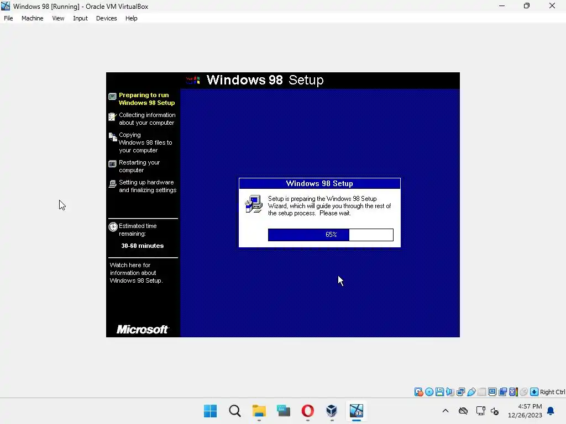Click the hard disk activity indicator icon
This screenshot has height=424, width=566.
[x=418, y=392]
